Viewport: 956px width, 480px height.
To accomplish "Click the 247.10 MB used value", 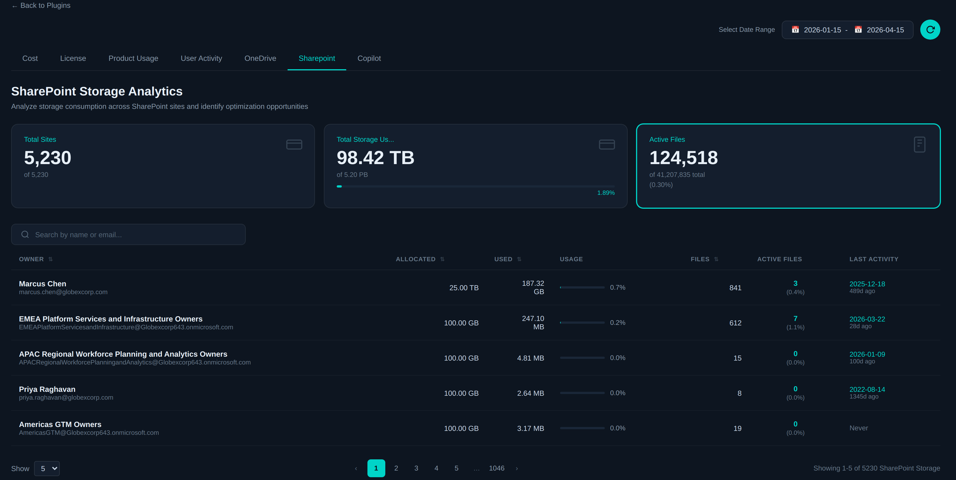I will (533, 323).
